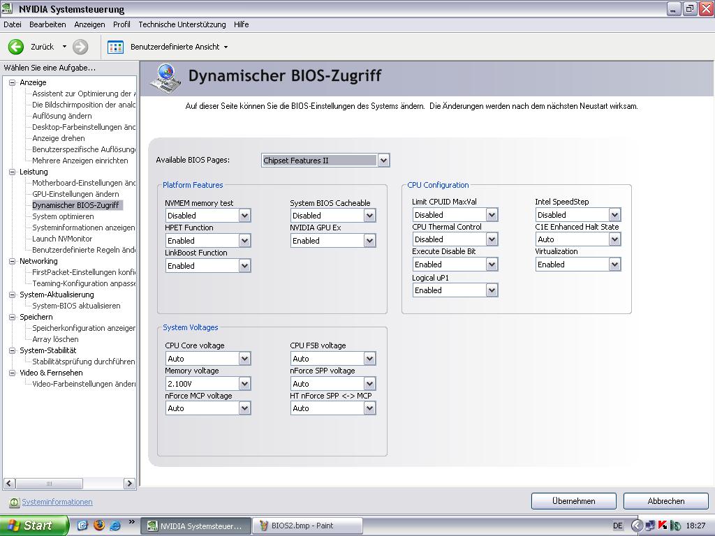This screenshot has height=536, width=715.
Task: Click the Kaspersky tray icon
Action: coord(663,526)
